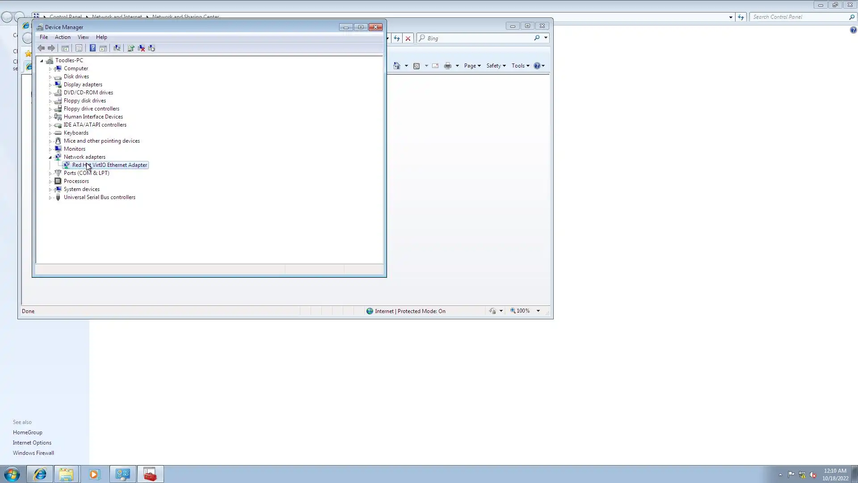The height and width of the screenshot is (483, 858).
Task: Click Update Driver Software toolbar icon
Action: 131,48
